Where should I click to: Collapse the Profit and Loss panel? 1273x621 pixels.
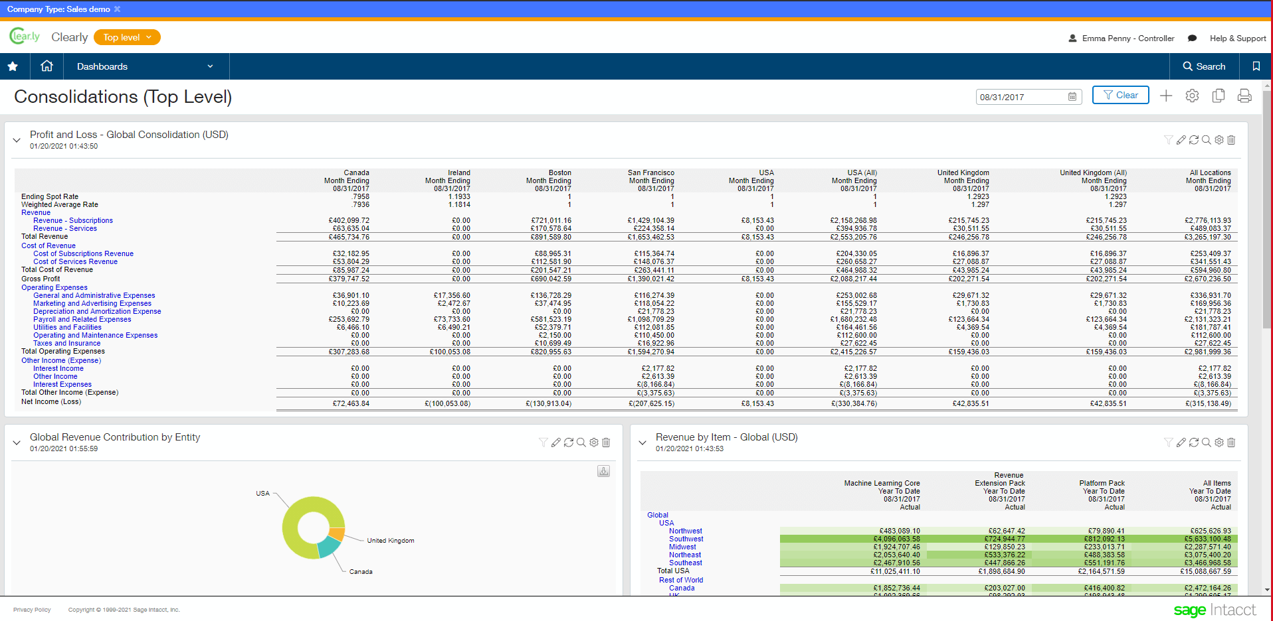click(x=17, y=140)
